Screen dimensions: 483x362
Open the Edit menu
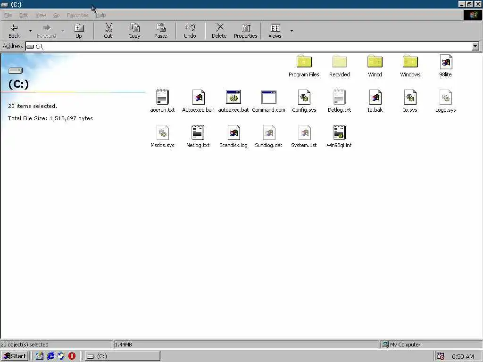23,15
